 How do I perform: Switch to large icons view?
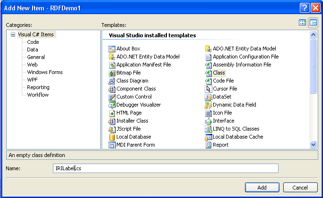click(x=303, y=23)
